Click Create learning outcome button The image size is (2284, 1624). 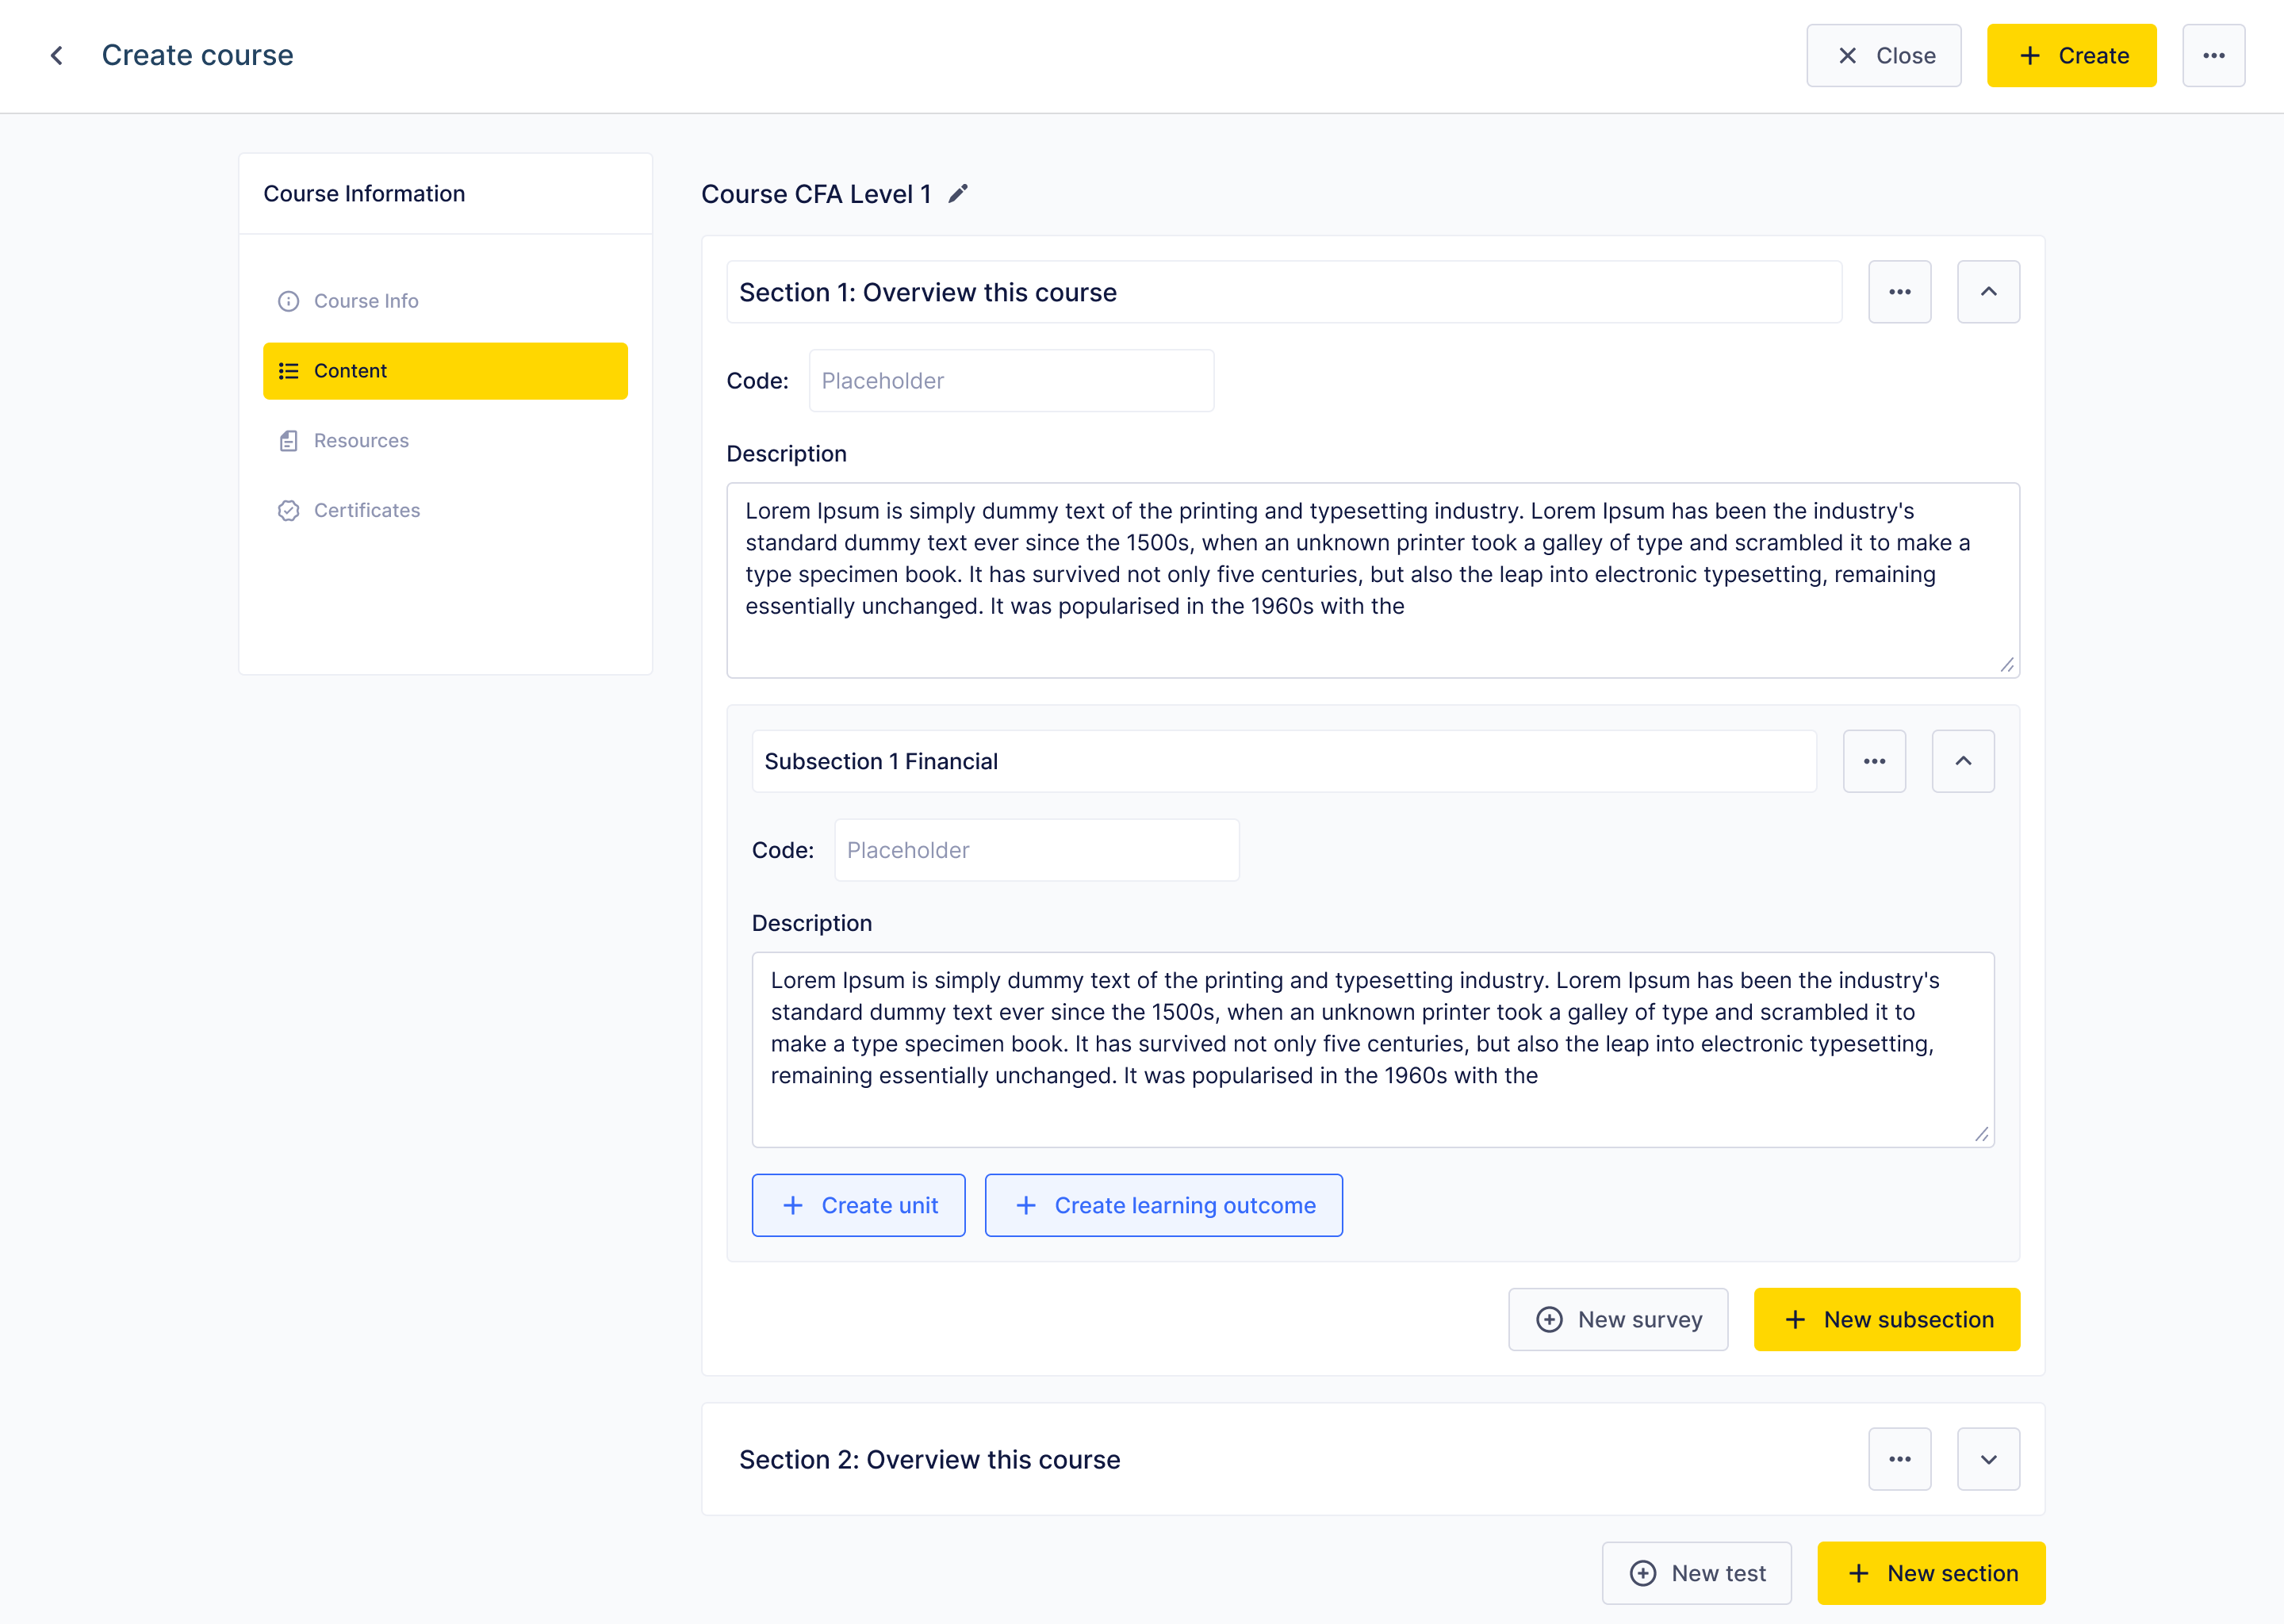click(x=1163, y=1205)
